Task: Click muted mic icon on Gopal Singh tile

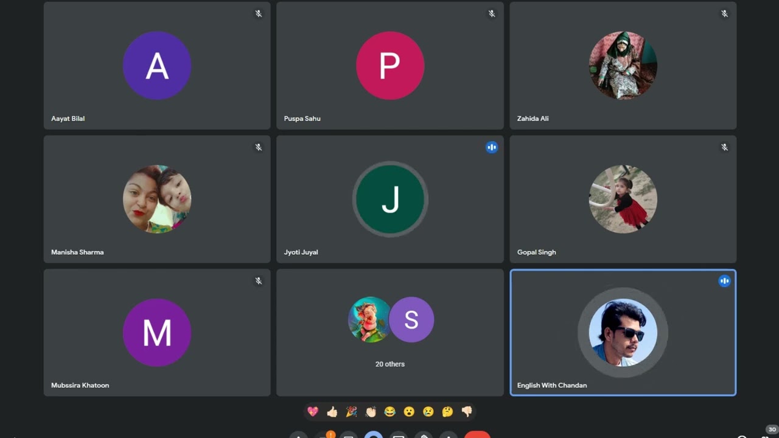Action: point(724,147)
